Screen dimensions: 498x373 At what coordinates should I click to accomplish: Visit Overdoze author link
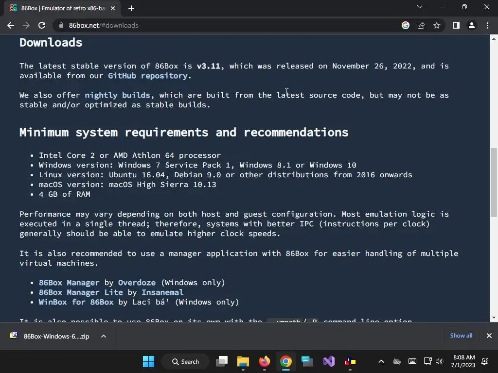click(137, 283)
